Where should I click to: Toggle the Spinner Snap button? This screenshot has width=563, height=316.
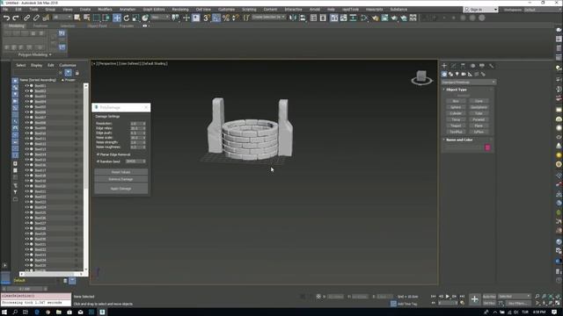click(235, 18)
